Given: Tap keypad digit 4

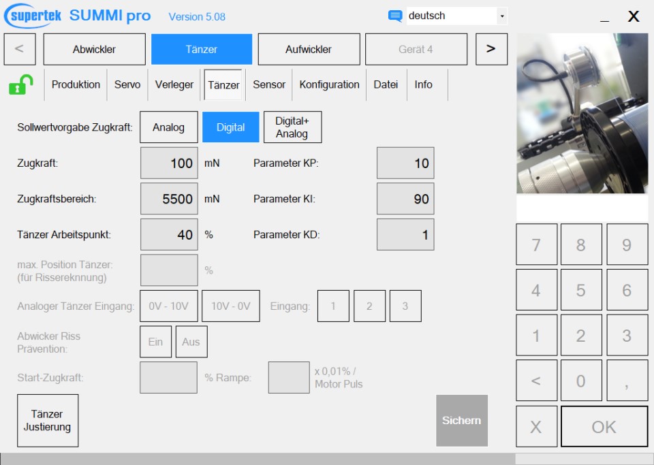Looking at the screenshot, I should pos(536,290).
